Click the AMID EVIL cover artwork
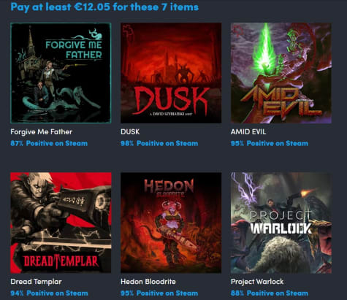The height and width of the screenshot is (300, 347). (281, 73)
